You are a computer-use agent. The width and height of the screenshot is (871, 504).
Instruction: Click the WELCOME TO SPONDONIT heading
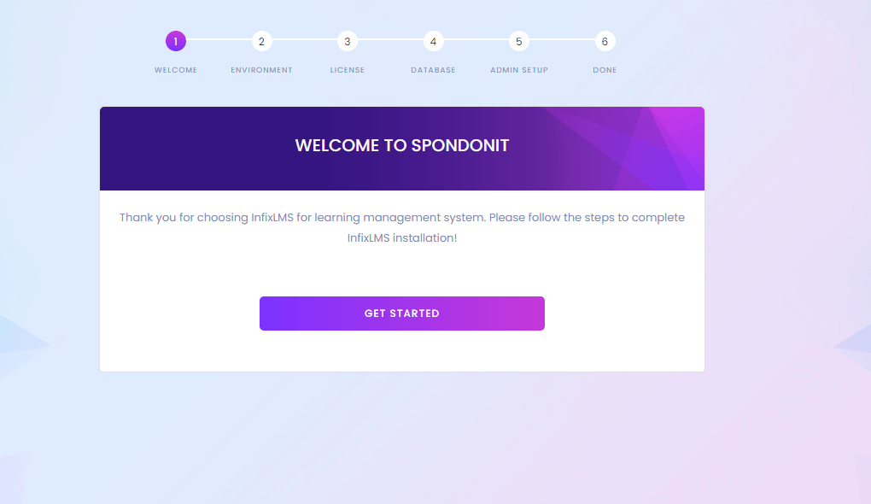point(402,145)
